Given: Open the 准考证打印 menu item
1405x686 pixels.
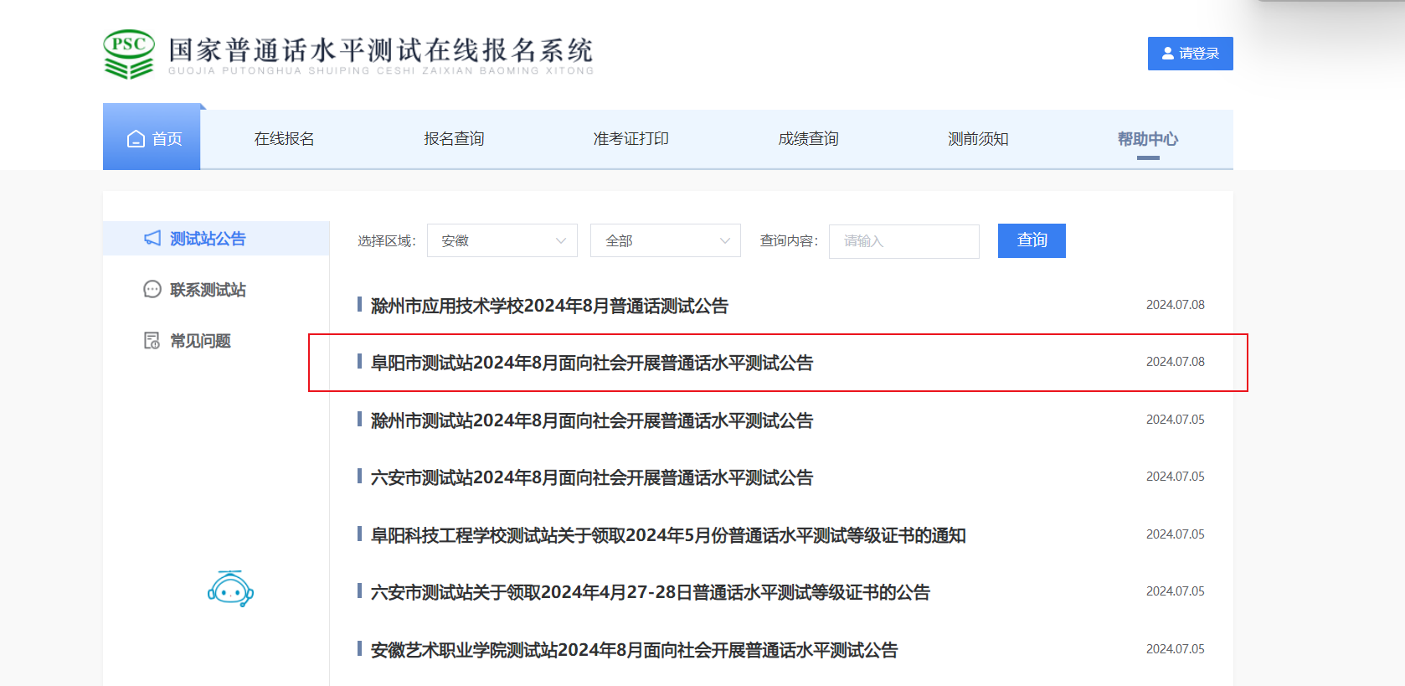Looking at the screenshot, I should click(631, 139).
